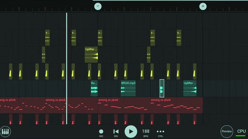Viewport: 248px width, 139px height.
Task: Open the 188 BPM tempo setting
Action: [146, 133]
